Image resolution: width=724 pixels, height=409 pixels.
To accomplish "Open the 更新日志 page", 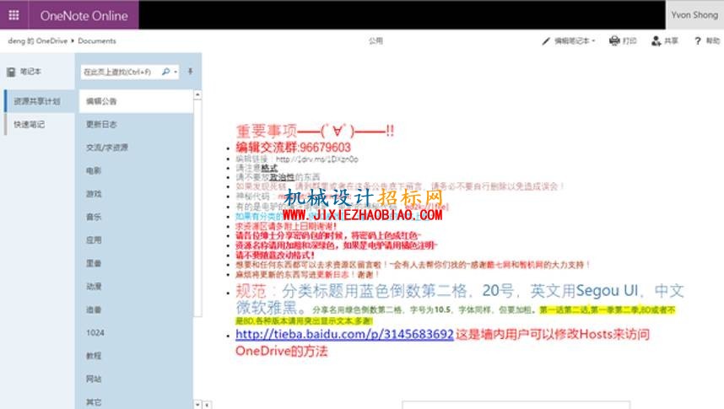I will point(136,124).
